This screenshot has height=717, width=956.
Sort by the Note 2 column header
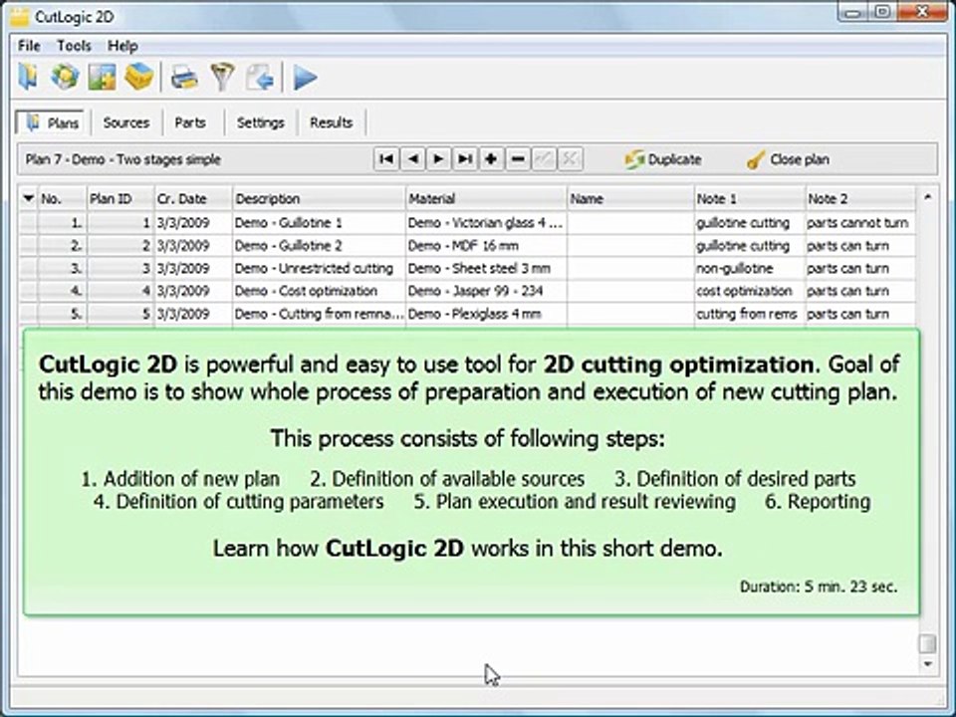860,198
